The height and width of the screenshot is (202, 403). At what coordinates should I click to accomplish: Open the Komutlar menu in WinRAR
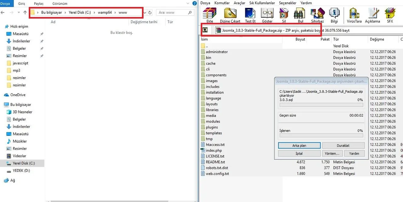(x=222, y=3)
